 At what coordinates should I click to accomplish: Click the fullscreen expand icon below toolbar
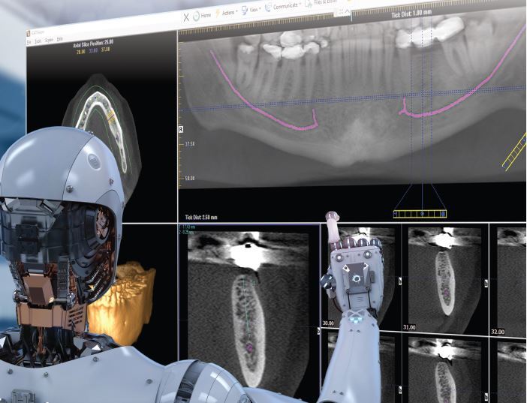coord(341,13)
